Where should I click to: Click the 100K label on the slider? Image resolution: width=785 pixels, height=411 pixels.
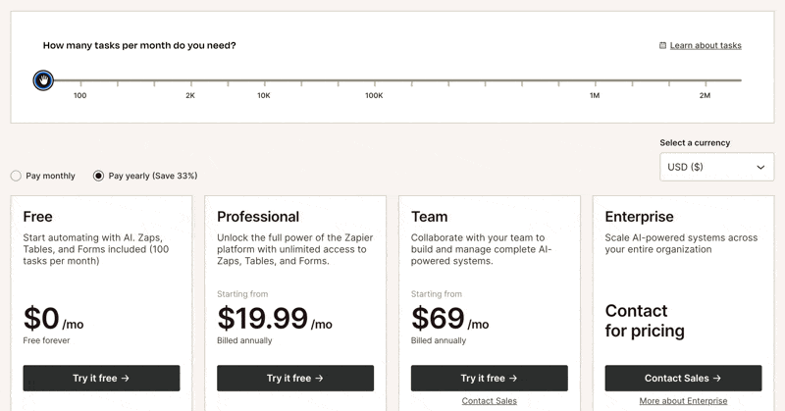374,95
